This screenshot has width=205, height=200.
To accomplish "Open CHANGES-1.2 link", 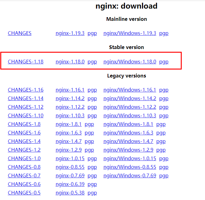I will [x=24, y=150].
